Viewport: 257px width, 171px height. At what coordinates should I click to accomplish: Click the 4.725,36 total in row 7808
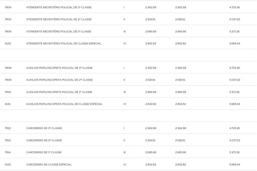pos(234,68)
